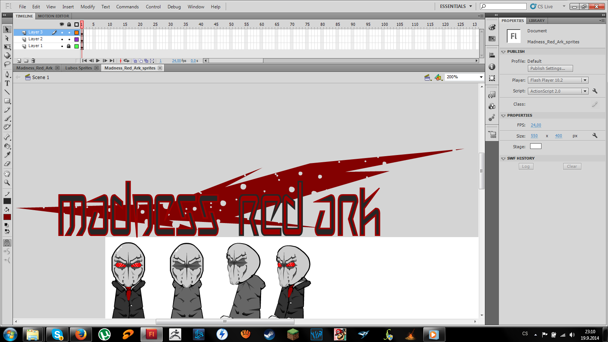Click the SWF history Clear button

pos(572,166)
